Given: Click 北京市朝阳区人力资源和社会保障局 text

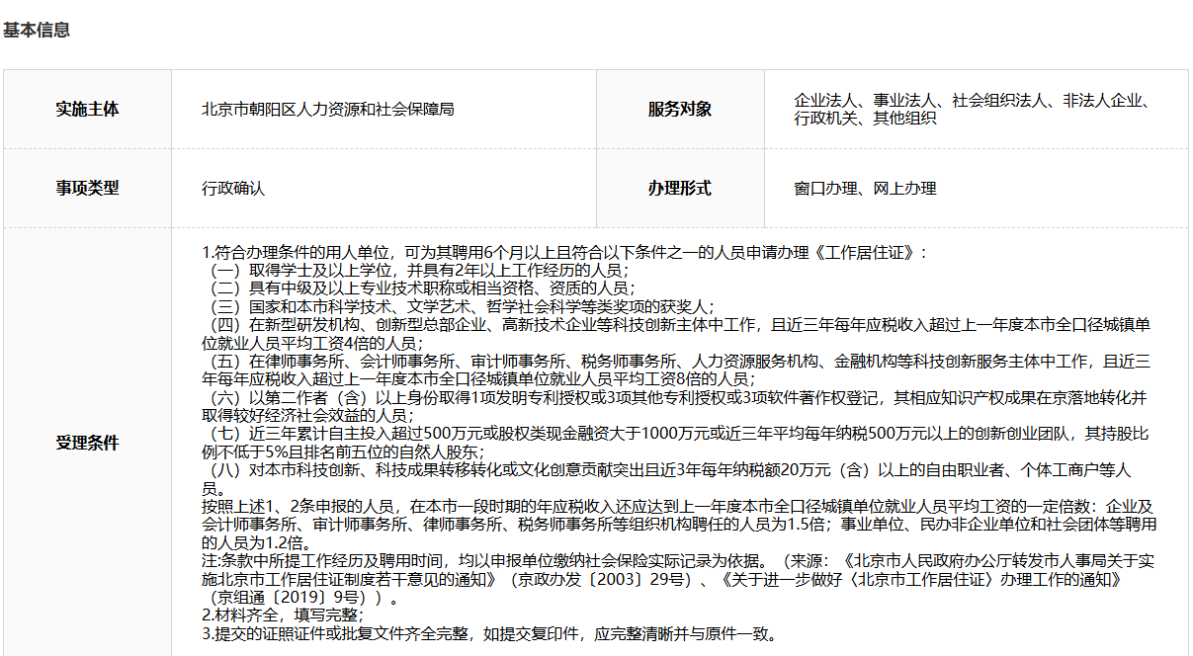Looking at the screenshot, I should (327, 109).
